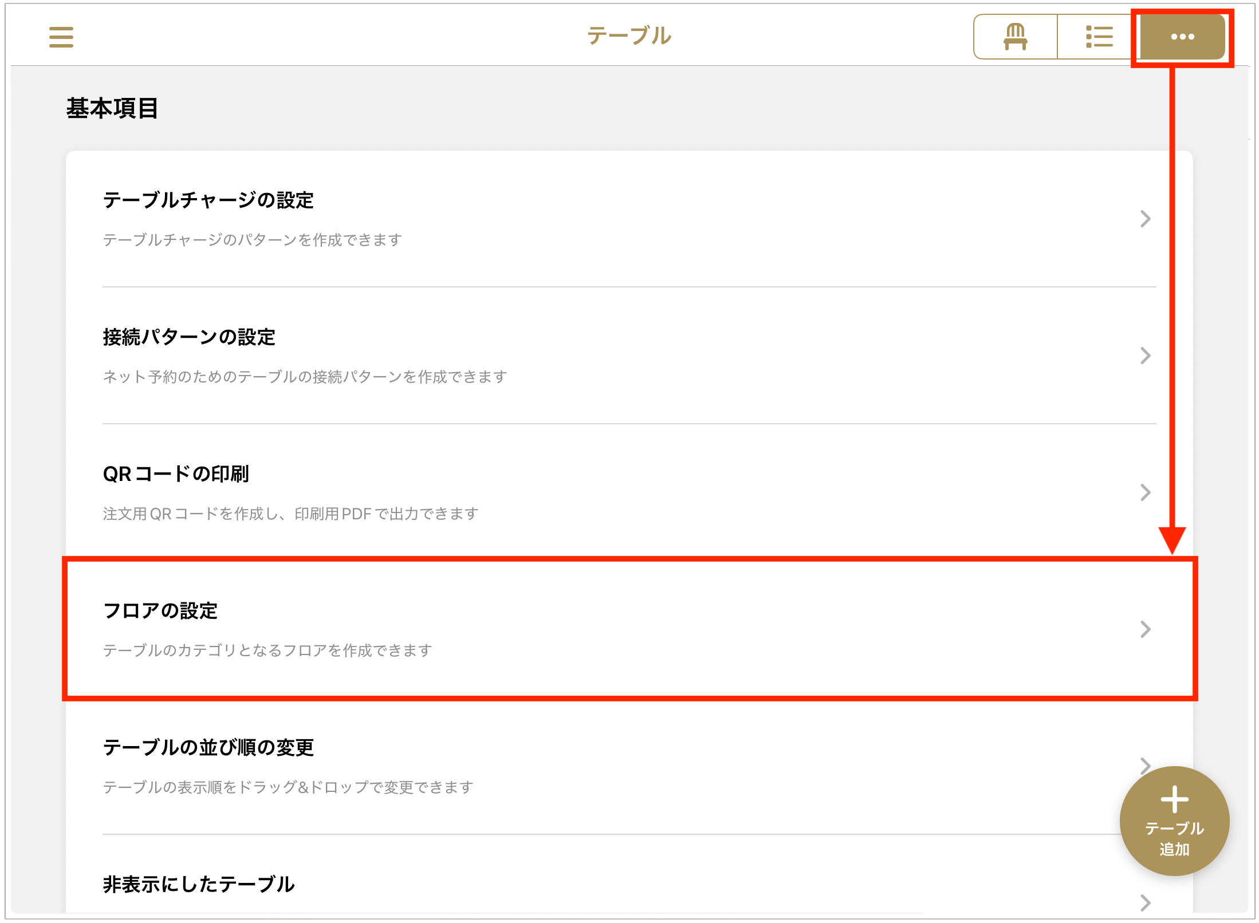Expand chevron beside テーブルチャージの設定

point(1145,219)
